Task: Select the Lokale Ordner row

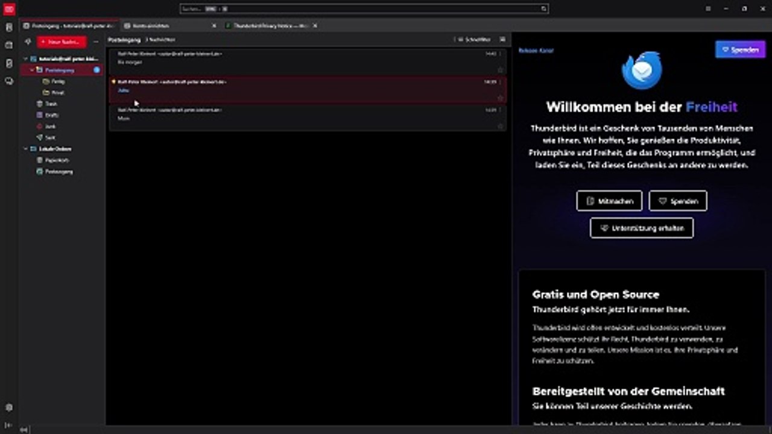Action: click(x=62, y=149)
